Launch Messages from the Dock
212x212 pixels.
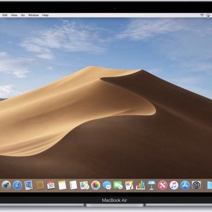(107, 185)
